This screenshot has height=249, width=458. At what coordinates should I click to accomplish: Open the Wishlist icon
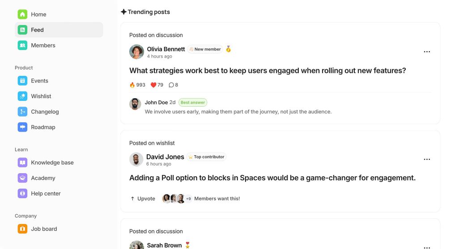tap(22, 96)
